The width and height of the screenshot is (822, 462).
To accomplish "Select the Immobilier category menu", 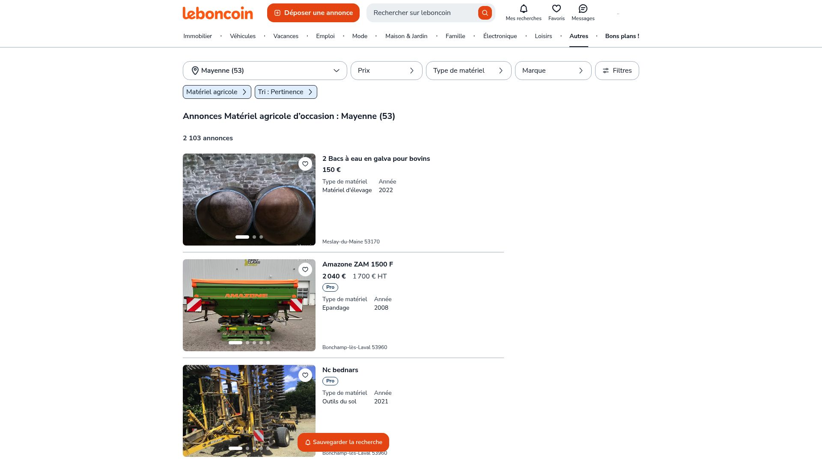I will pyautogui.click(x=197, y=36).
